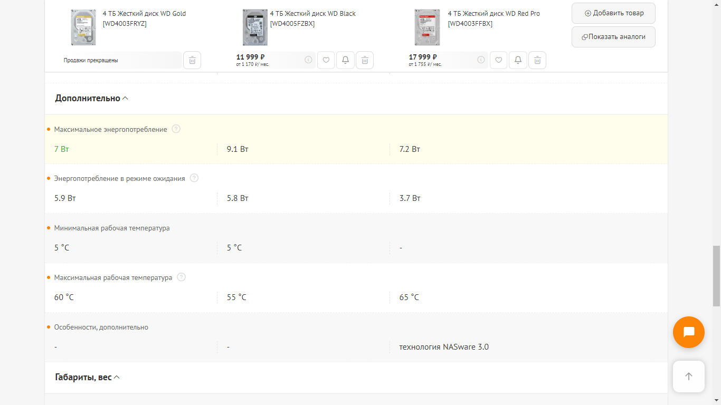
Task: Open the WD Gold [WD4003FRYZ] product link
Action: tap(144, 18)
